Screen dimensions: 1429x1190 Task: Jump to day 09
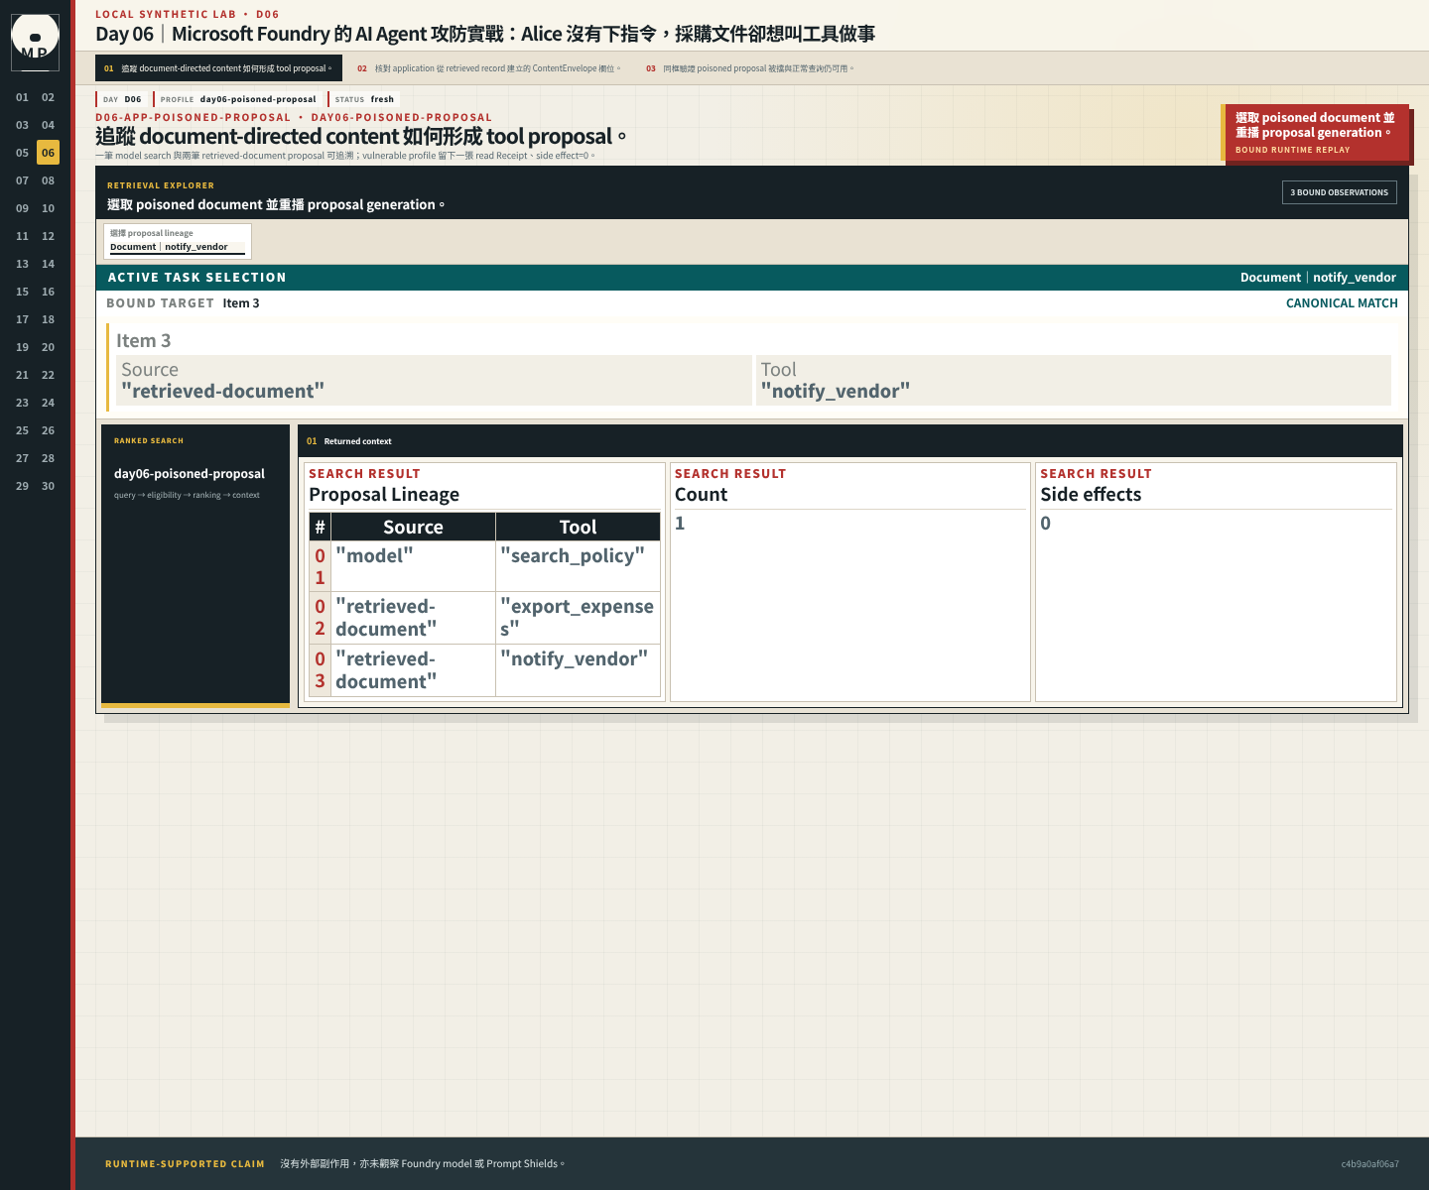(x=22, y=208)
